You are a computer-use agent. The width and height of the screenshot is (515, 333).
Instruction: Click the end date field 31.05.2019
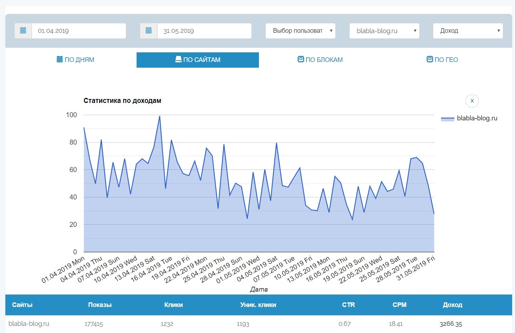(204, 31)
